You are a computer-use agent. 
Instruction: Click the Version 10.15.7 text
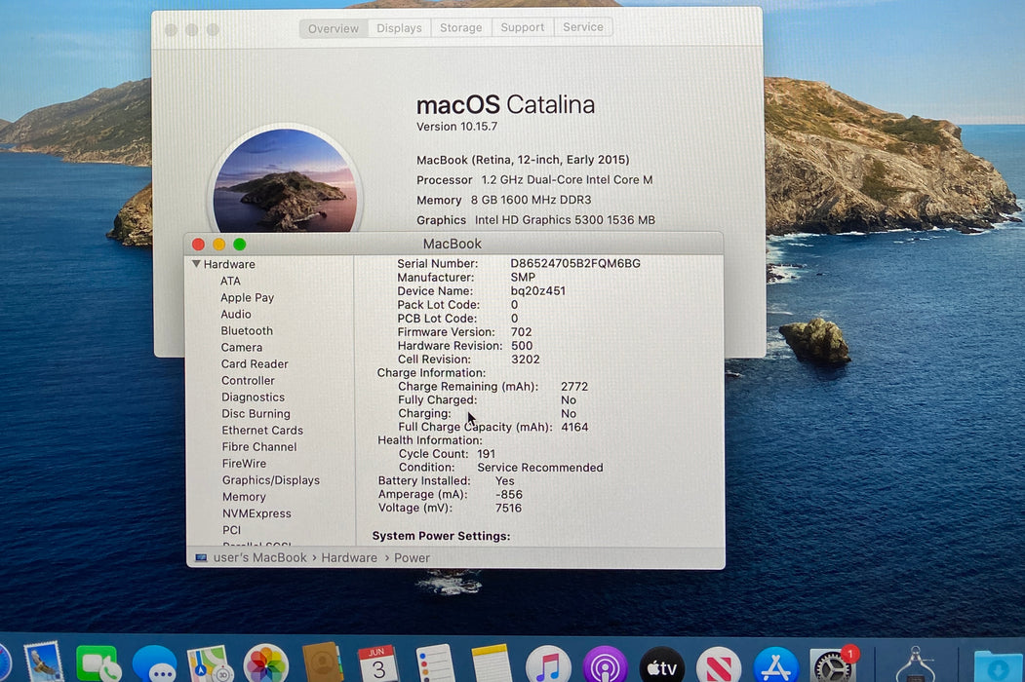point(457,127)
